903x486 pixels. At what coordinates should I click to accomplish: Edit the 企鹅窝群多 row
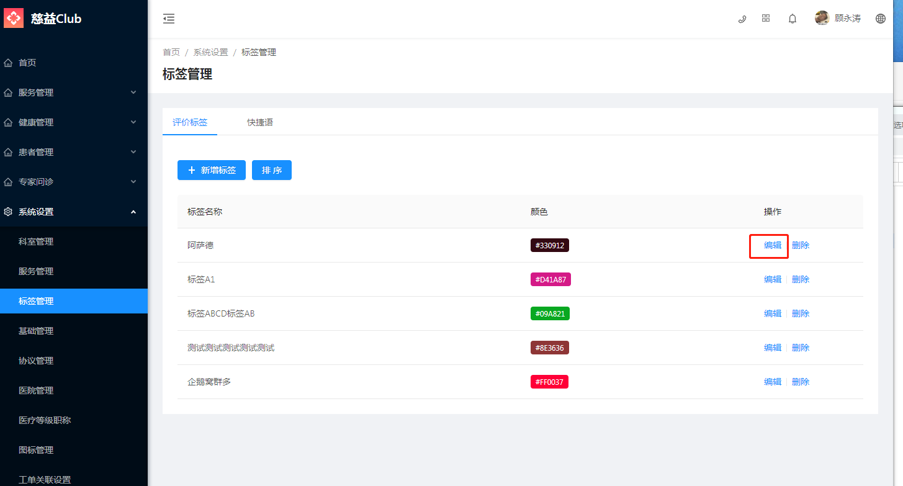(x=773, y=382)
